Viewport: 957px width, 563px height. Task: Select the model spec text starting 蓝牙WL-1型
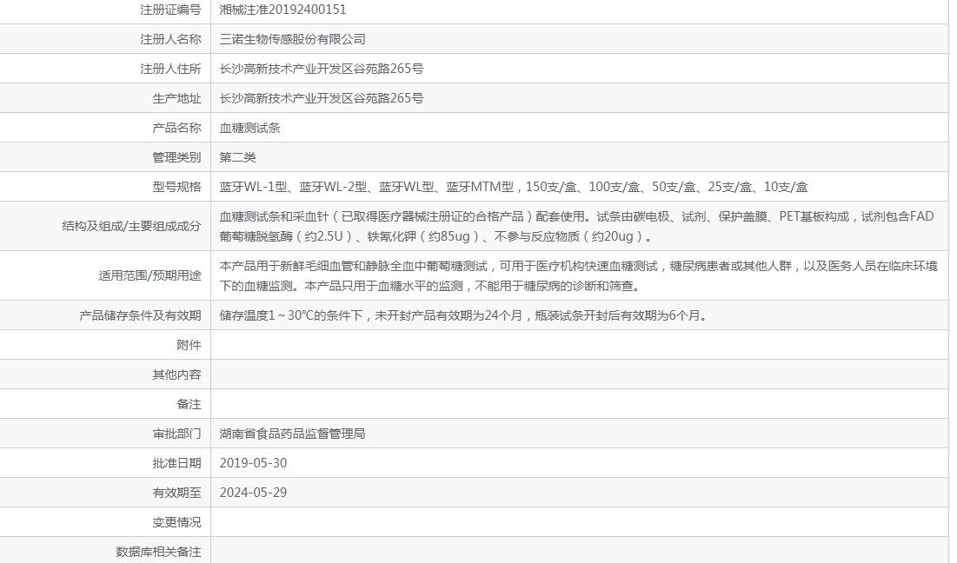click(514, 188)
